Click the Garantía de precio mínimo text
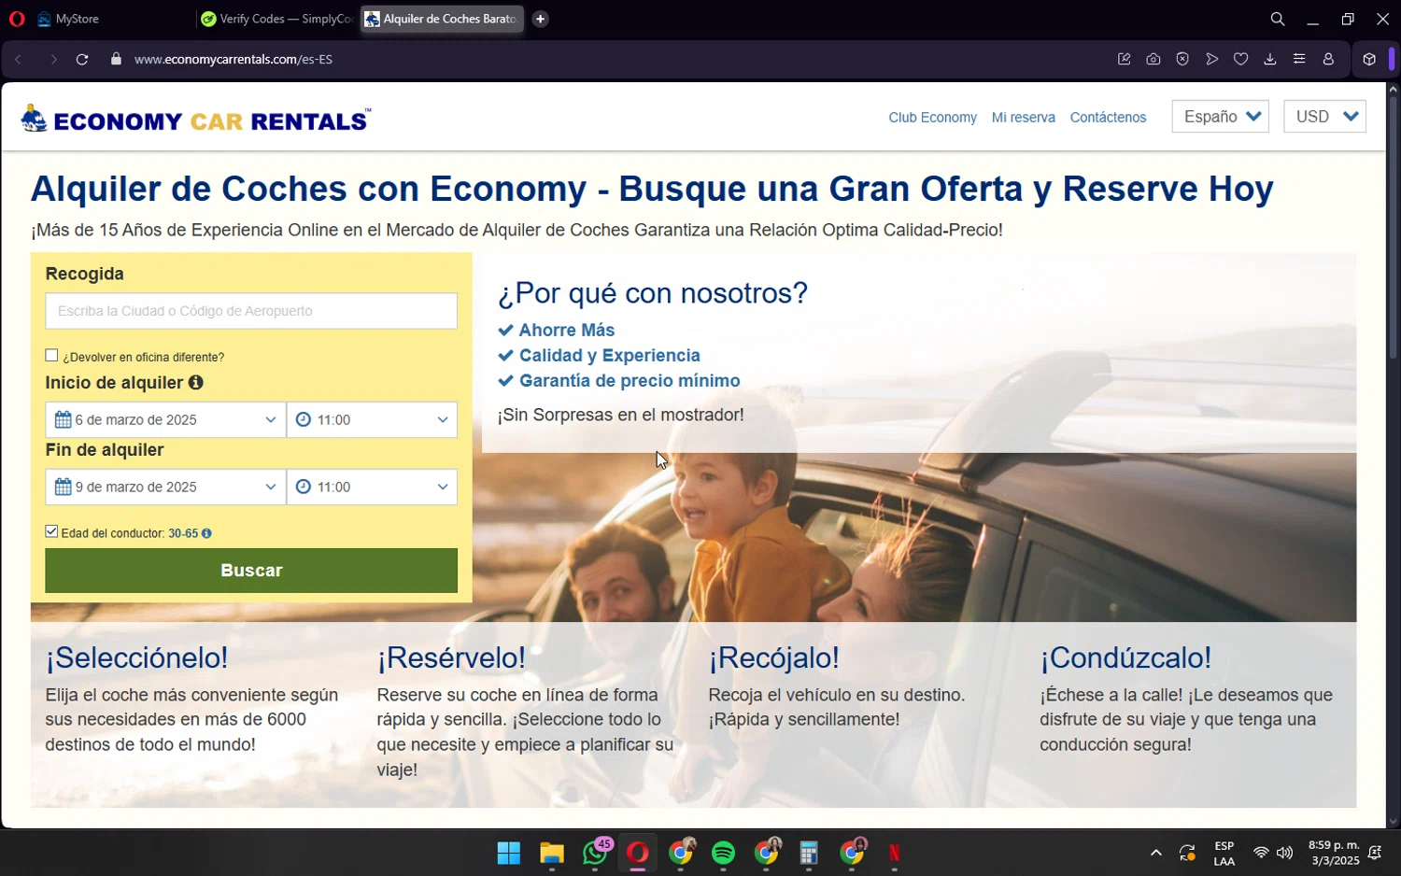 click(x=630, y=381)
